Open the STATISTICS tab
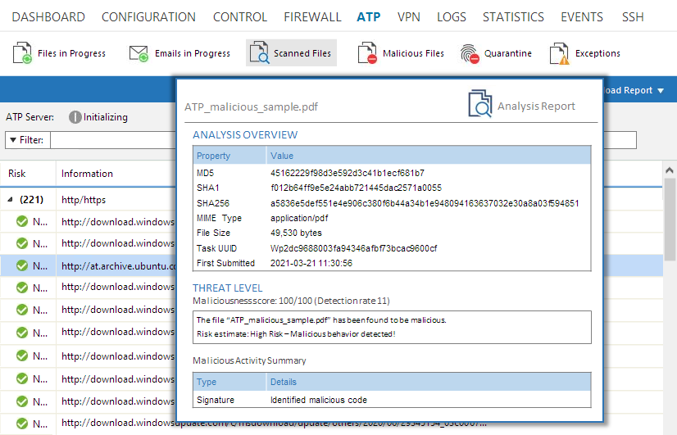 pyautogui.click(x=513, y=16)
